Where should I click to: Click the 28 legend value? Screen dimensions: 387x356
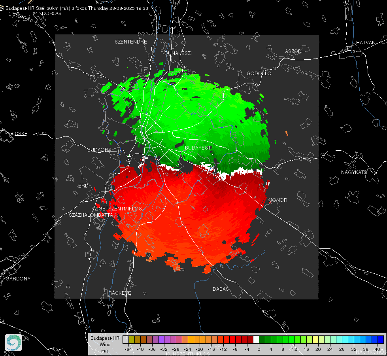[342, 349]
